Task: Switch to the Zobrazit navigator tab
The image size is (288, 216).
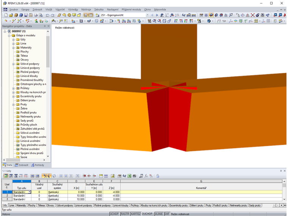Action: (22, 165)
